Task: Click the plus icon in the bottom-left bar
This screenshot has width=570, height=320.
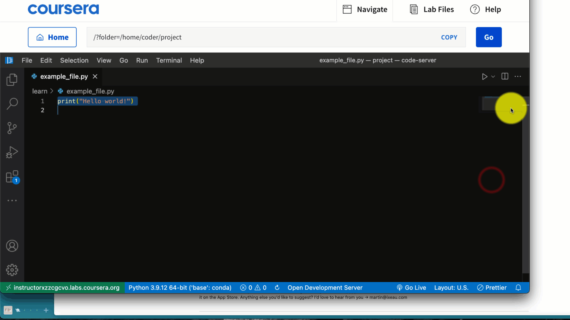Action: pos(46,310)
